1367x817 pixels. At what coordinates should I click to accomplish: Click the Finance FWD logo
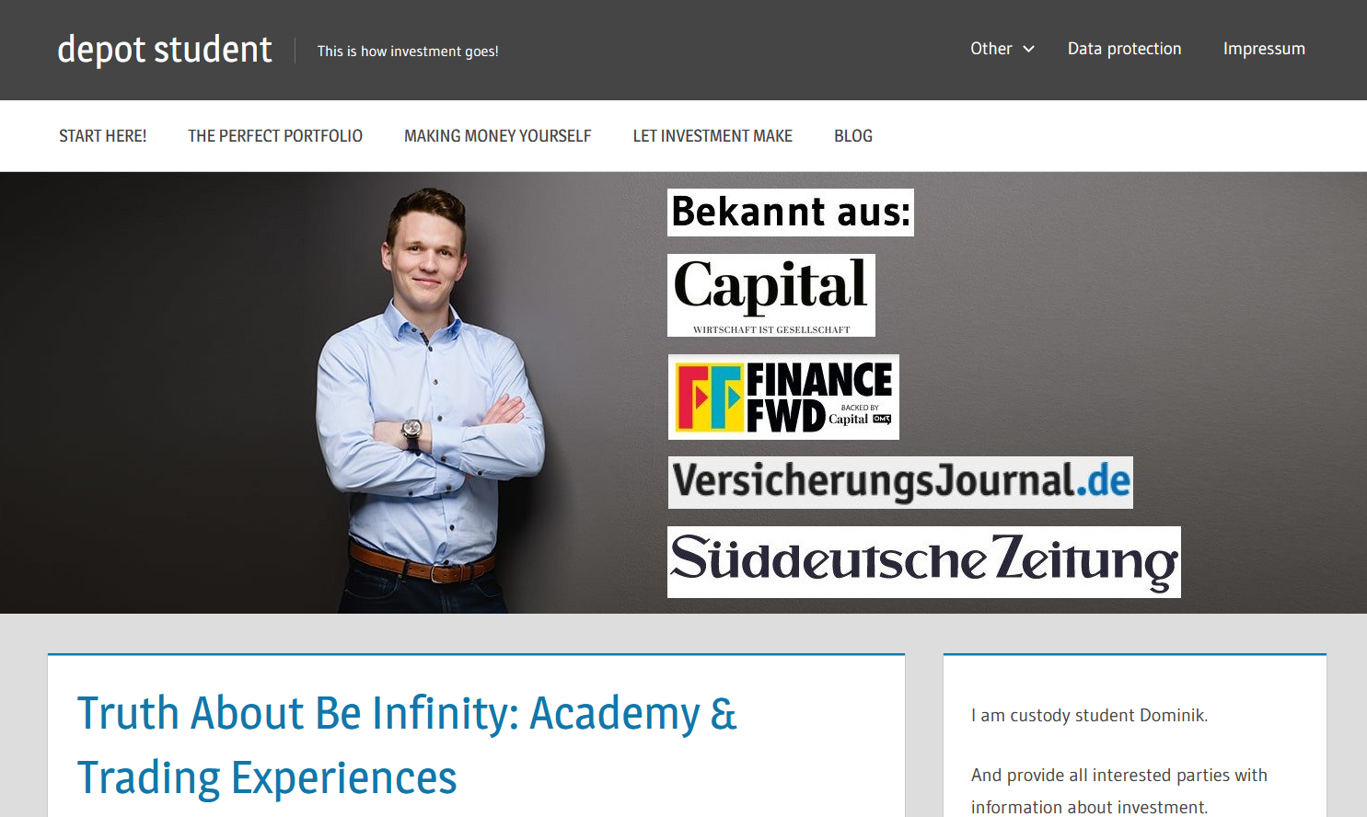tap(783, 397)
